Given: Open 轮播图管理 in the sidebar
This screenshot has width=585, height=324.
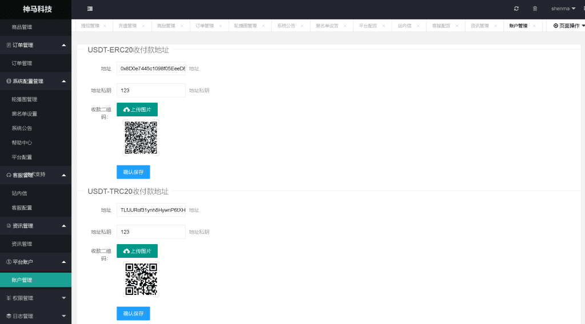Looking at the screenshot, I should [x=35, y=99].
